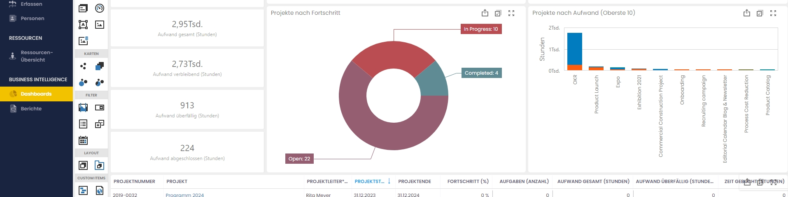Add a Text Box dashboard item
The height and width of the screenshot is (197, 788).
tap(83, 25)
